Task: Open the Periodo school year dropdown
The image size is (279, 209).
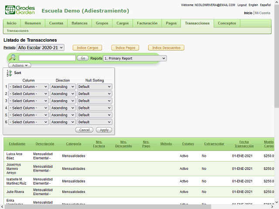Action: pos(41,47)
